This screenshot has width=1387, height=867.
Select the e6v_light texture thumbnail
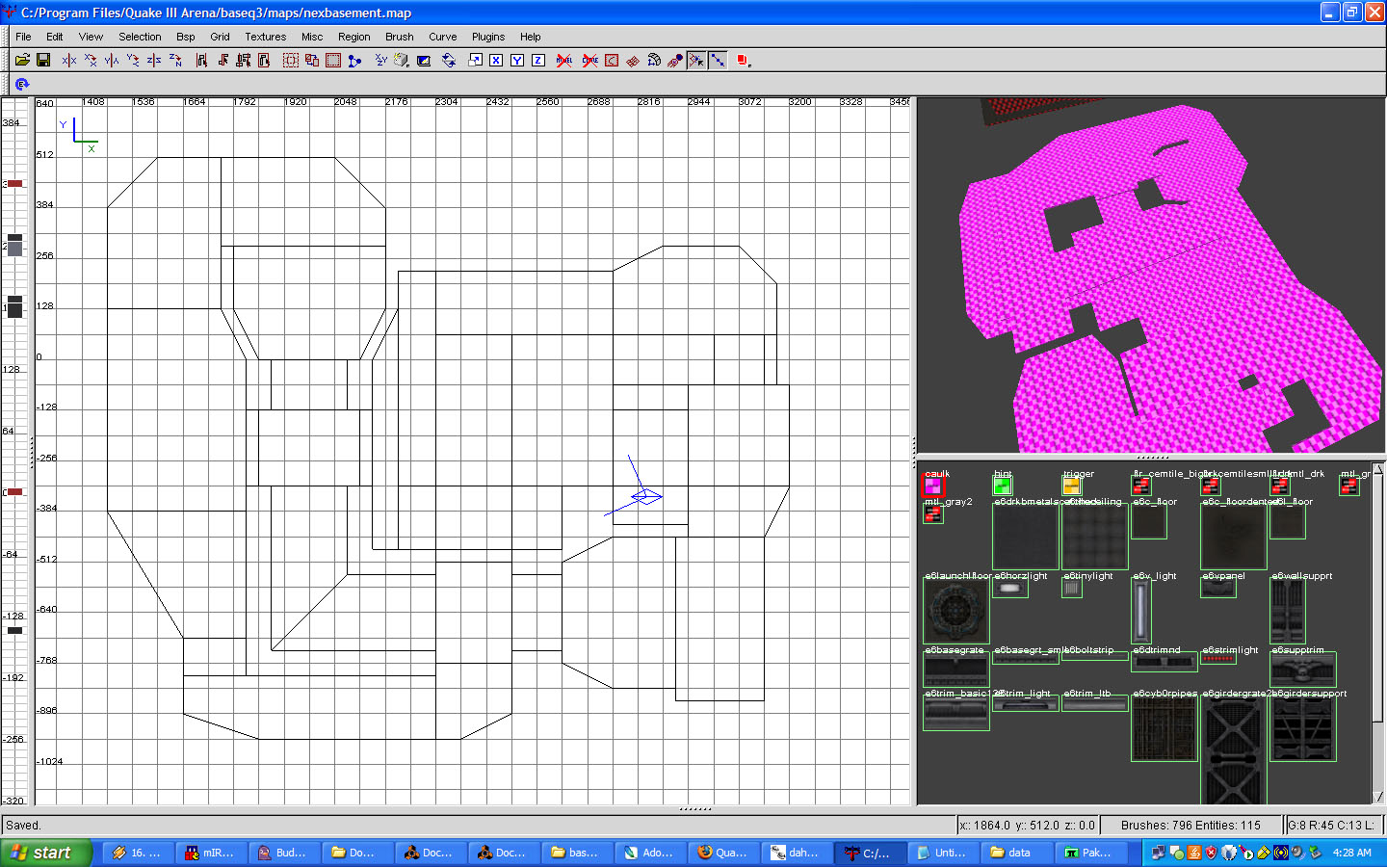(x=1140, y=612)
